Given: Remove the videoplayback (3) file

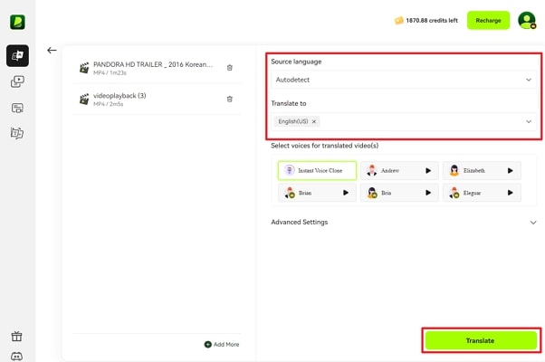Looking at the screenshot, I should (x=230, y=99).
